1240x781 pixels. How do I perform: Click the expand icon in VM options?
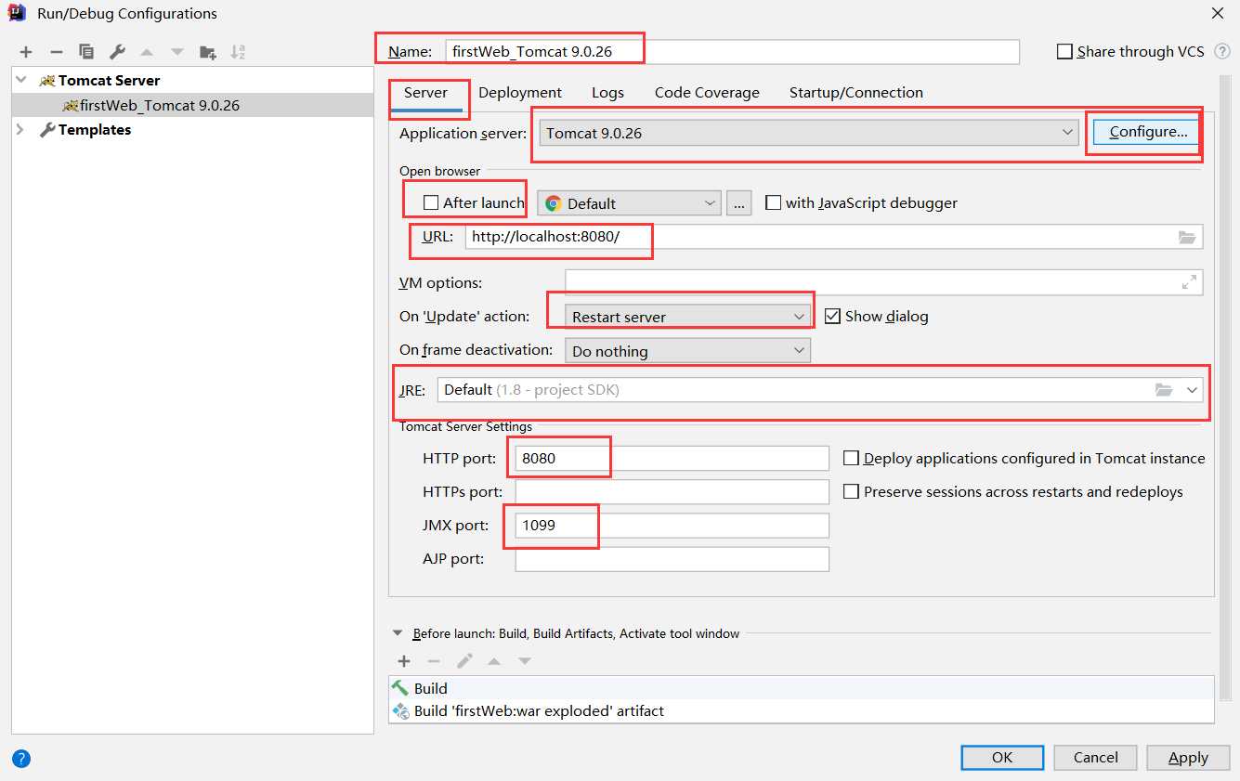tap(1189, 282)
